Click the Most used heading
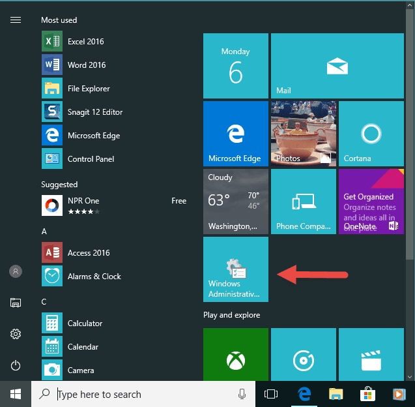 [59, 20]
